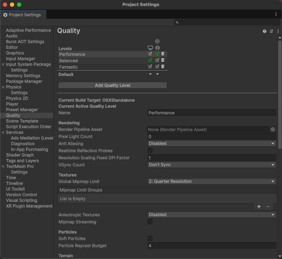This screenshot has width=282, height=259.
Task: Open the Quality presets selector icon
Action: click(x=271, y=31)
